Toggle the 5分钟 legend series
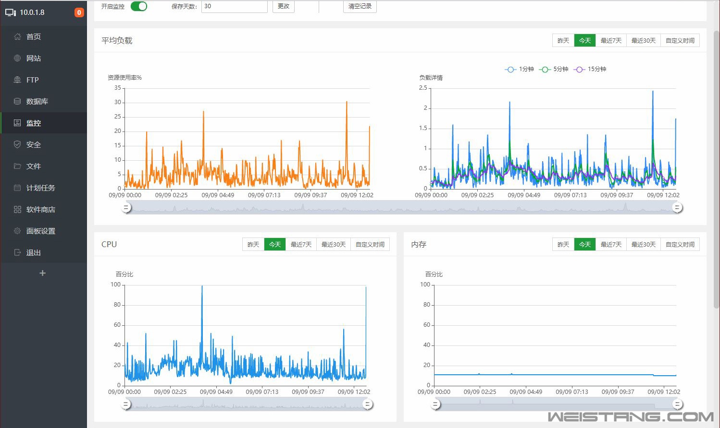The image size is (720, 428). tap(554, 69)
